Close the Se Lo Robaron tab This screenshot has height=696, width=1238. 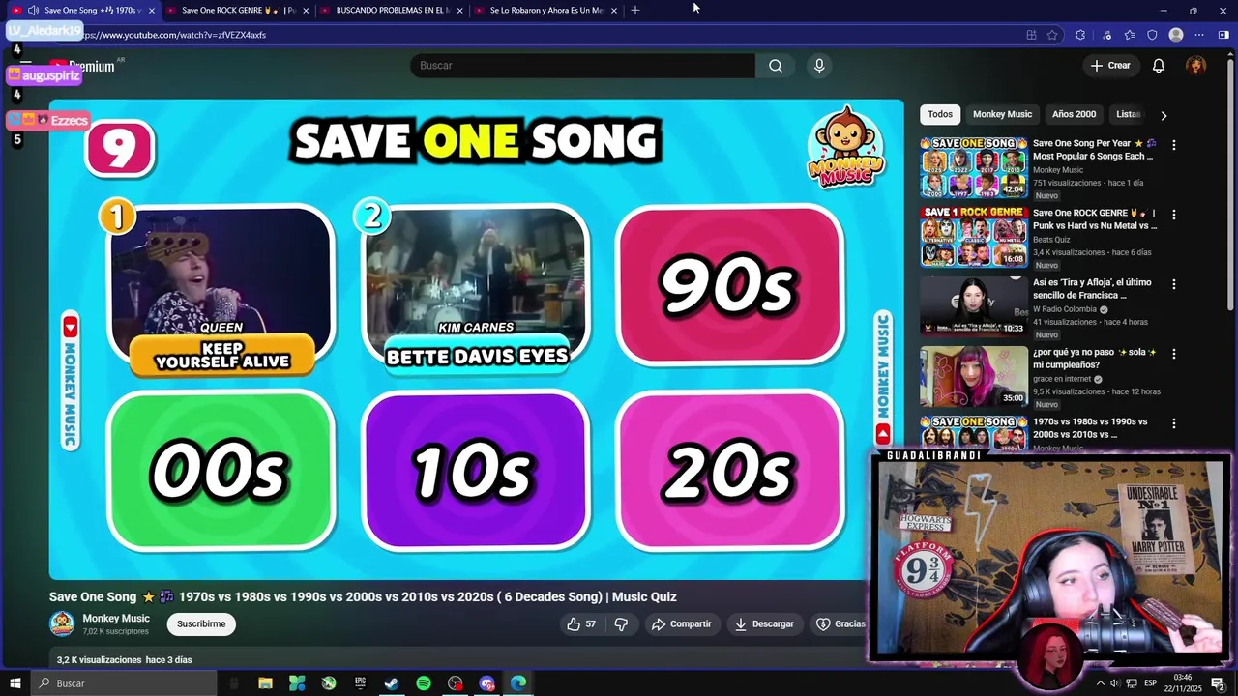614,11
